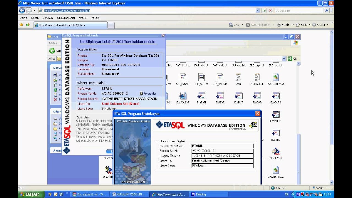Open the Araçlar menu in the menu bar
This screenshot has height=198, width=352.
point(83,18)
